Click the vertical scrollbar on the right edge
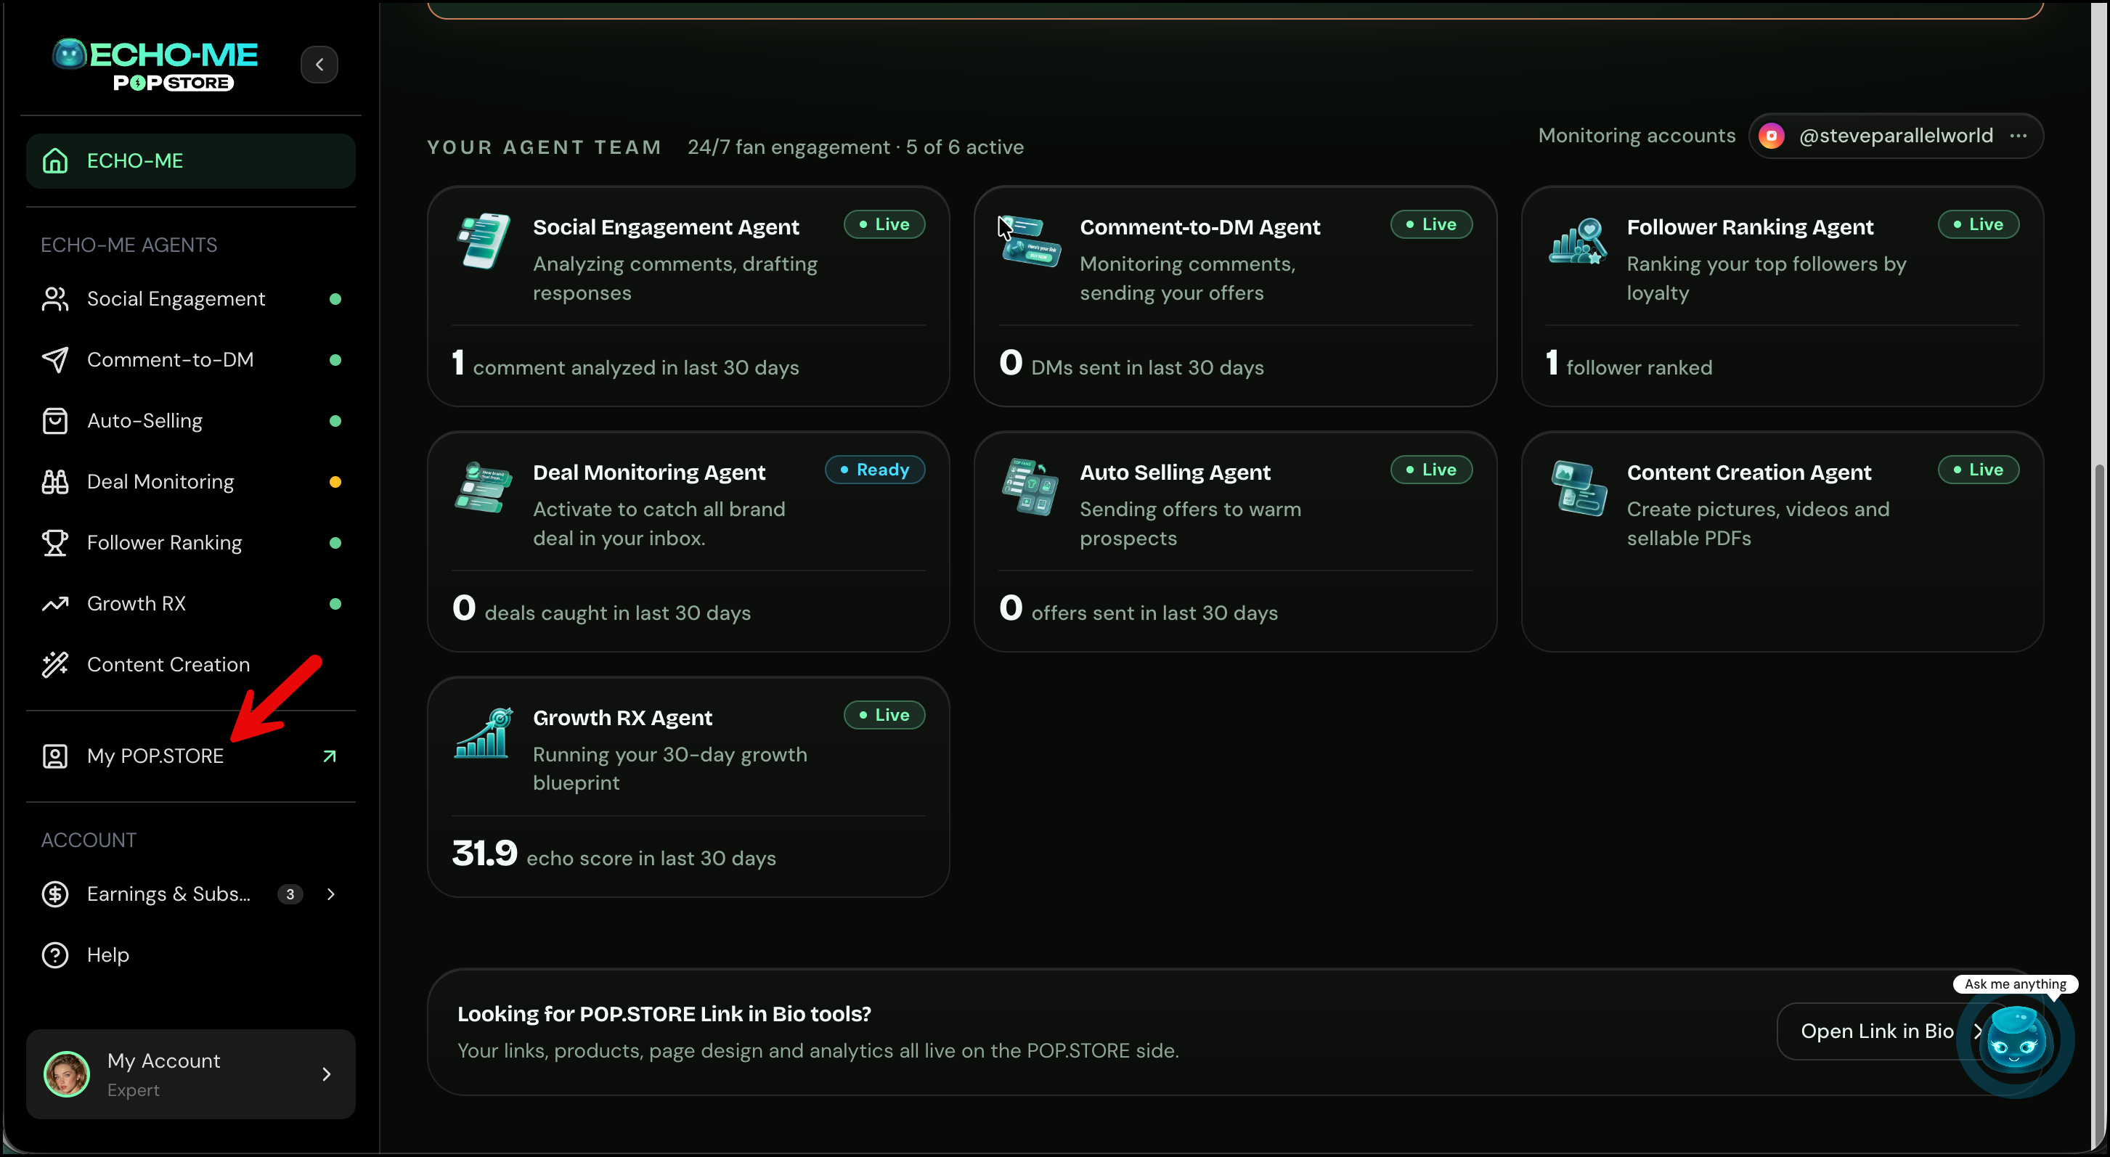The height and width of the screenshot is (1157, 2110). [x=2100, y=803]
